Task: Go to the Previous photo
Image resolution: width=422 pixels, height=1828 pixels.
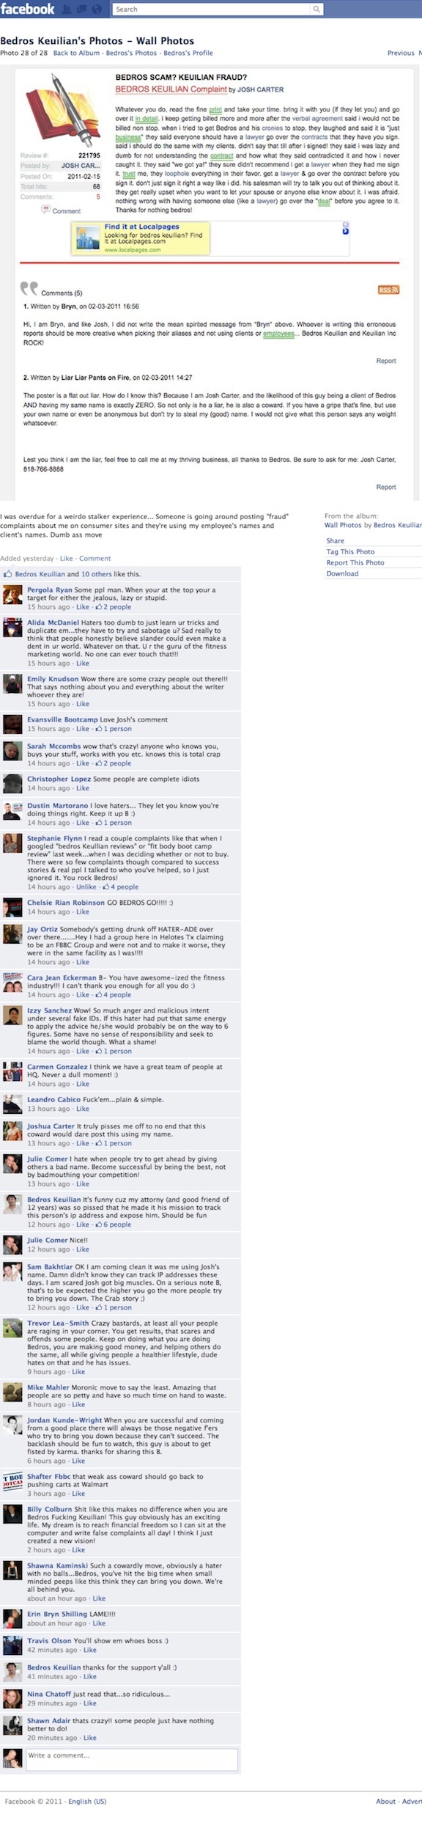Action: [401, 53]
